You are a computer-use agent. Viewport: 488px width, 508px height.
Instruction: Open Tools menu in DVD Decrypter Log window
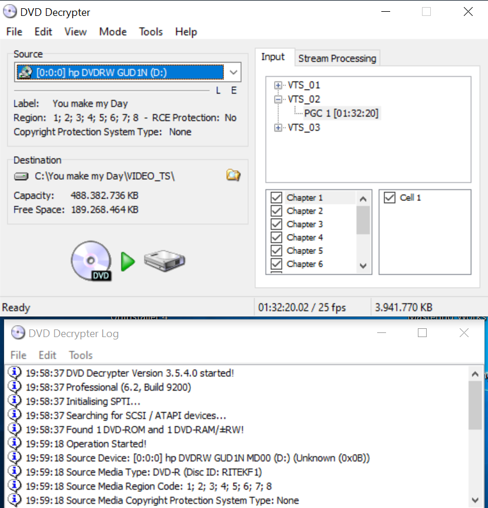(x=81, y=355)
